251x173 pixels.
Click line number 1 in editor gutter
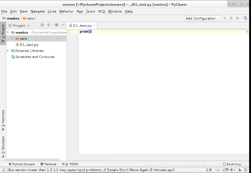69,31
